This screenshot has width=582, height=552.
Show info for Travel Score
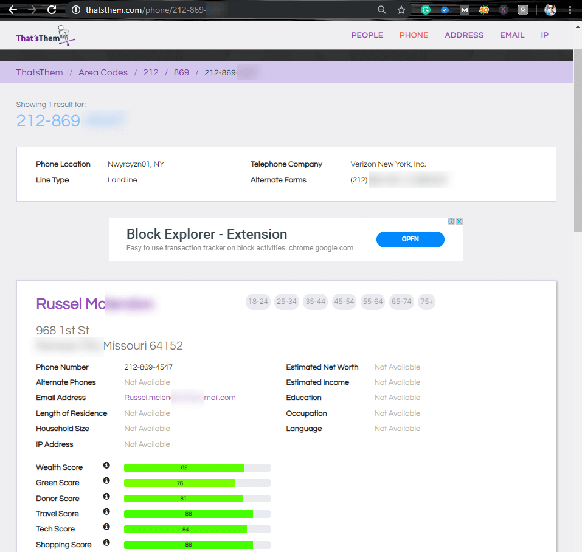pyautogui.click(x=106, y=511)
